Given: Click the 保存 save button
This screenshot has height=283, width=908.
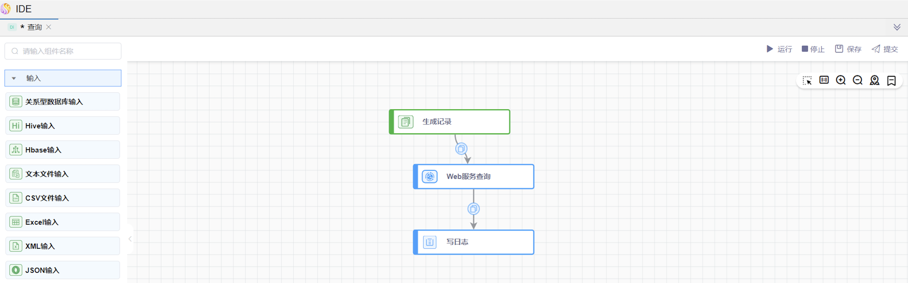Looking at the screenshot, I should click(848, 49).
